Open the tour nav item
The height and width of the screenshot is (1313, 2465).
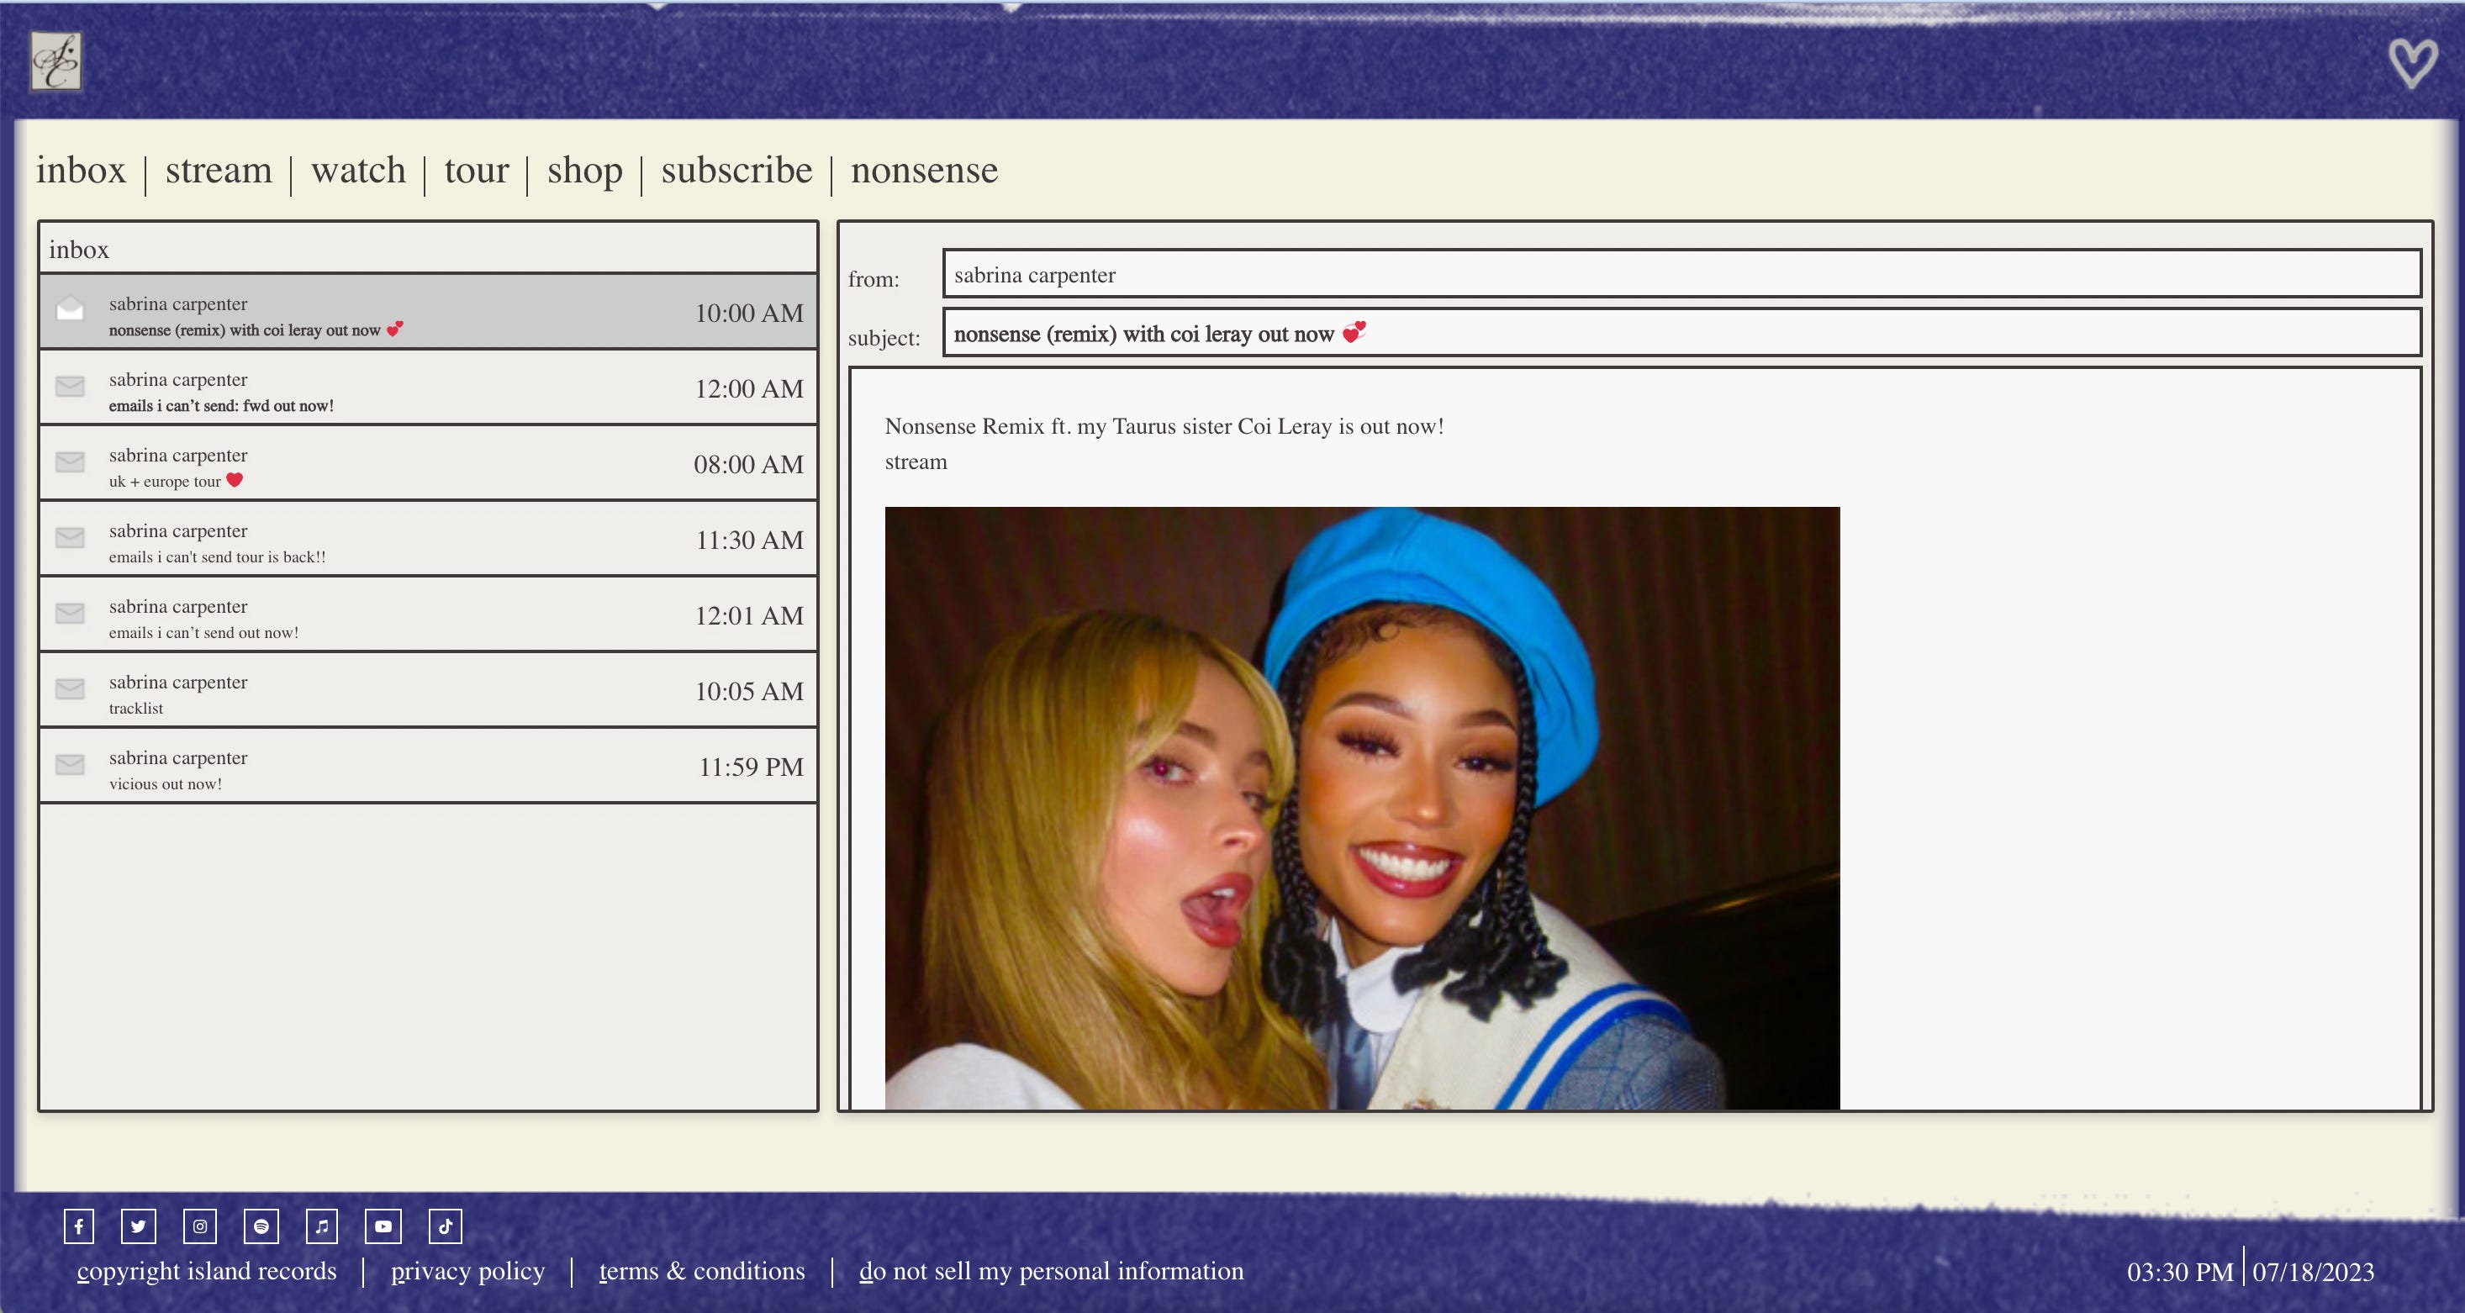(x=477, y=171)
